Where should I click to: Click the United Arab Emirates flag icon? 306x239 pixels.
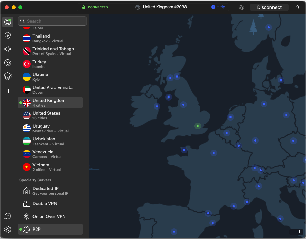pos(27,90)
